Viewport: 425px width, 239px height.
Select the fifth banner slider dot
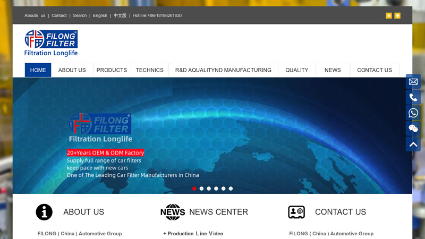pos(223,189)
